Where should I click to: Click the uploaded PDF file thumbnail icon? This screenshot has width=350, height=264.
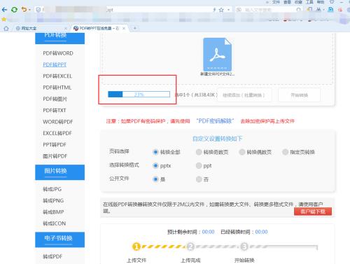click(218, 55)
